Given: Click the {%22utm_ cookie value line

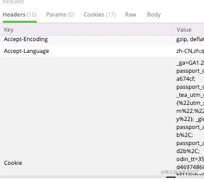Looking at the screenshot, I should [190, 103].
